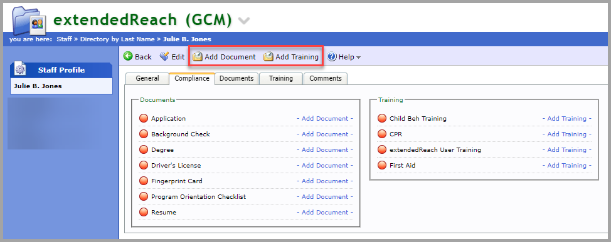Click the Application document row name
This screenshot has height=242, width=611.
pos(168,118)
